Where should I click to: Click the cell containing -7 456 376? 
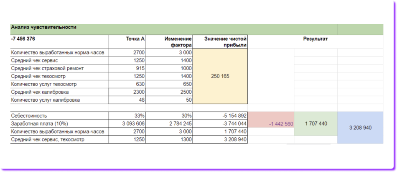pos(59,41)
